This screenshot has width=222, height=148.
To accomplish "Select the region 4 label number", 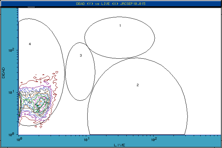I will pyautogui.click(x=30, y=44).
